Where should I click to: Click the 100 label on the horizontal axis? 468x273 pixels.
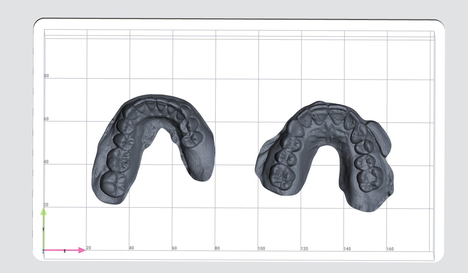click(x=261, y=249)
